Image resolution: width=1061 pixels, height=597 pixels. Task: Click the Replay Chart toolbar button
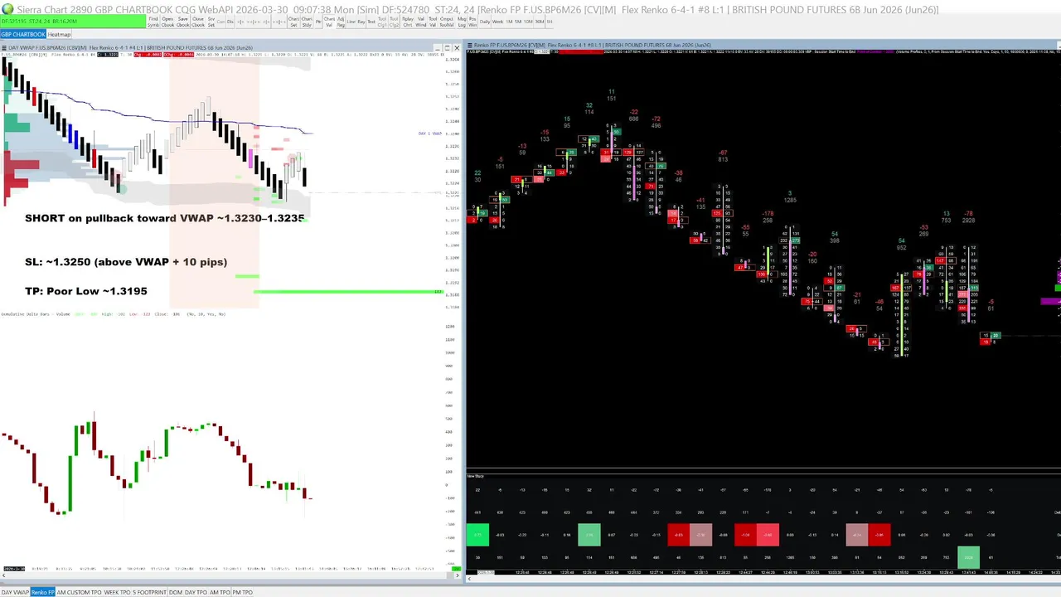point(407,22)
